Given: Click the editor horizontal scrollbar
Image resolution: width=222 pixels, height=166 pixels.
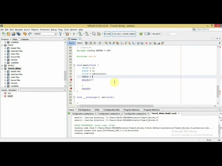Looking at the screenshot, I should [139, 105].
